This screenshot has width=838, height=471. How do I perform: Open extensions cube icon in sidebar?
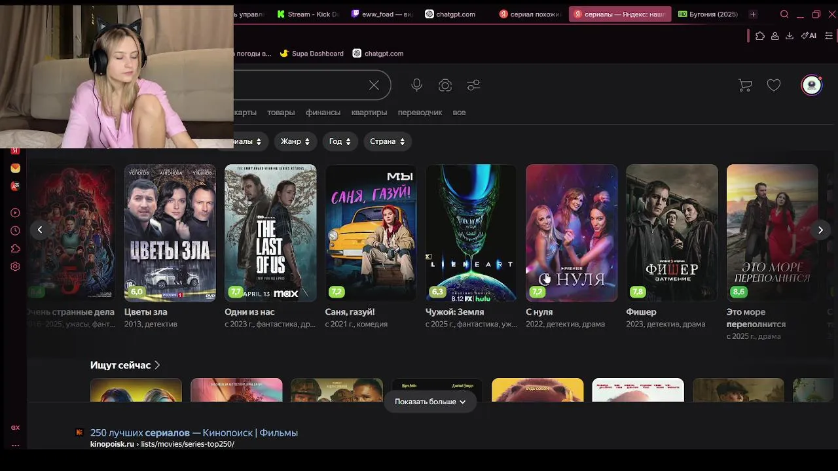pos(15,249)
